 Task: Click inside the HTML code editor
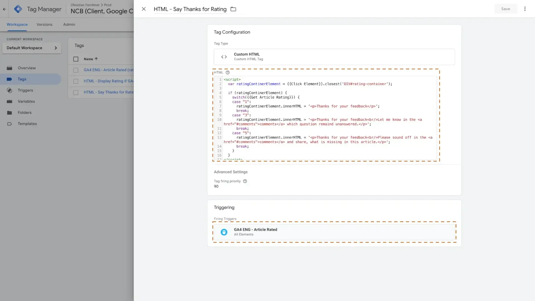(329, 117)
